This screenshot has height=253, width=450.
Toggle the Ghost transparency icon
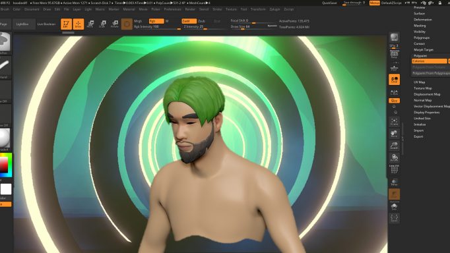pyautogui.click(x=395, y=194)
